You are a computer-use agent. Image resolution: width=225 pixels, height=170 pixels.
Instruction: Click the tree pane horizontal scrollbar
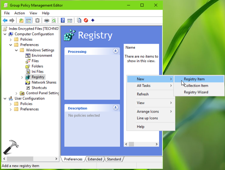29,159
